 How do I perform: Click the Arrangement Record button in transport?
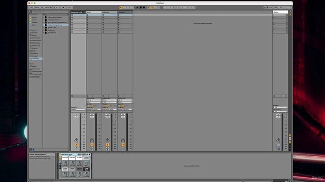click(x=144, y=8)
